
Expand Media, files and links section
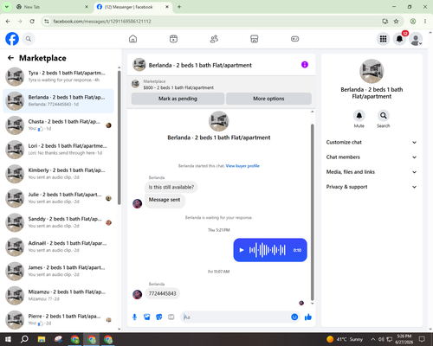[372, 172]
